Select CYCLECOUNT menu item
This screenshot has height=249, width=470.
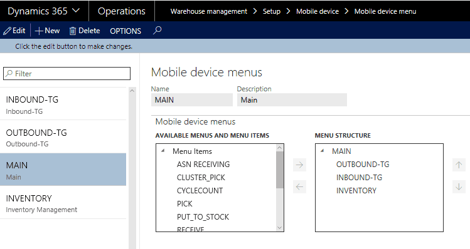[x=200, y=191]
